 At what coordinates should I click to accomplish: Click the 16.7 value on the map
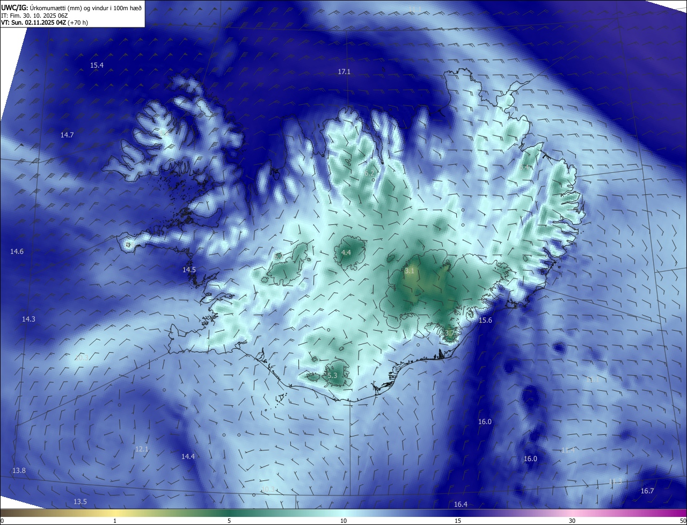tap(647, 491)
